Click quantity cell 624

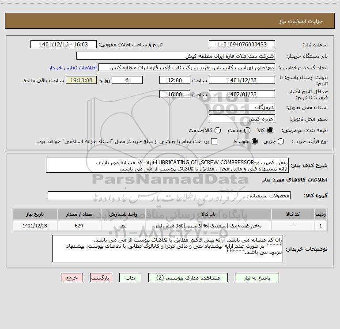tap(79, 226)
